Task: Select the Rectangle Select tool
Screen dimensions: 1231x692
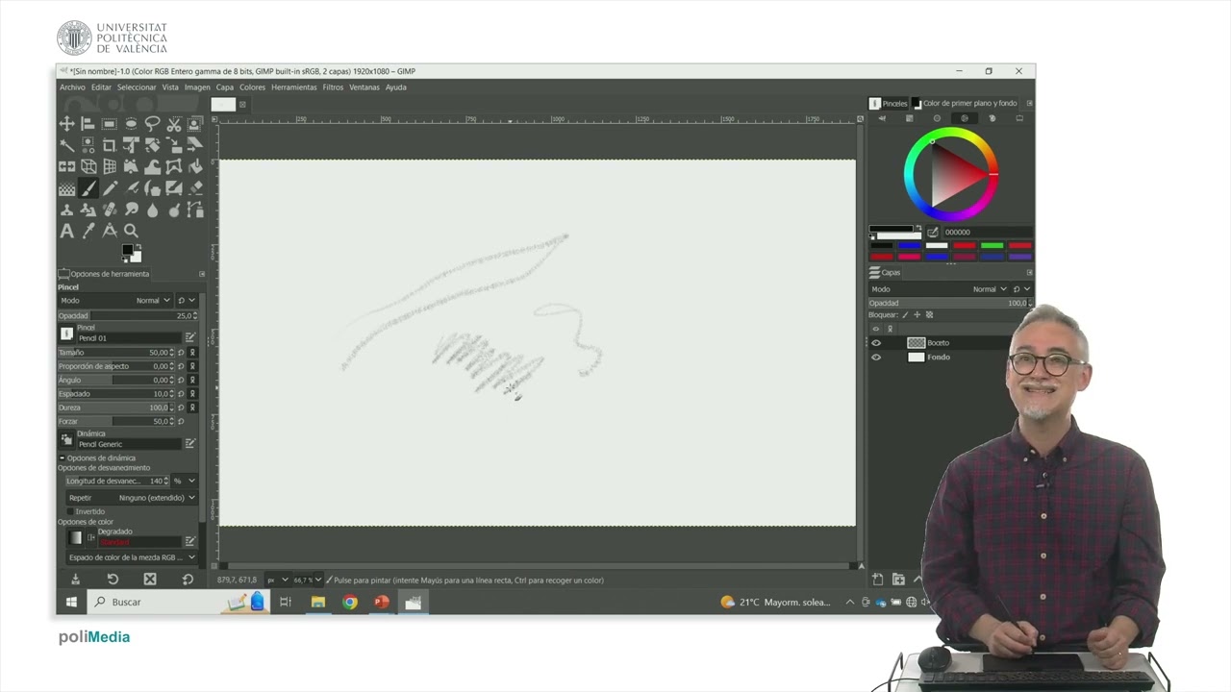Action: (x=109, y=124)
